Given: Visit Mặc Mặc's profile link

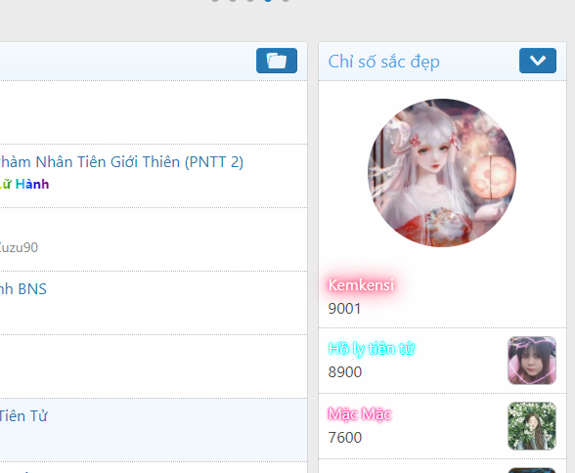Looking at the screenshot, I should click(x=360, y=414).
